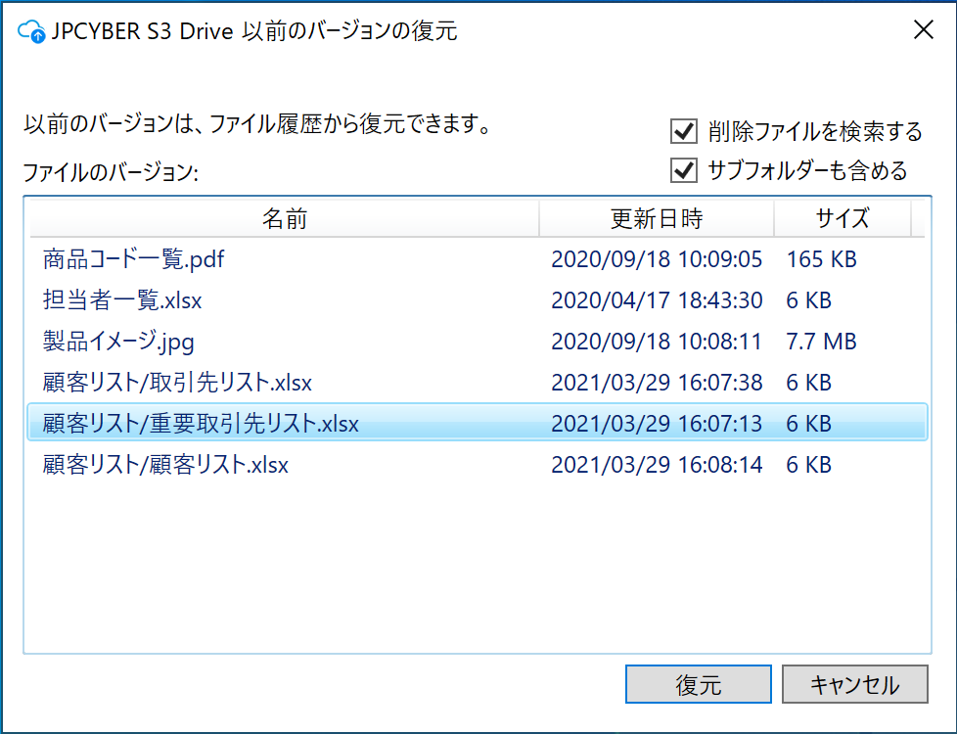Screen dimensions: 957x734
Task: Click the 165 KB size value
Action: pos(821,259)
